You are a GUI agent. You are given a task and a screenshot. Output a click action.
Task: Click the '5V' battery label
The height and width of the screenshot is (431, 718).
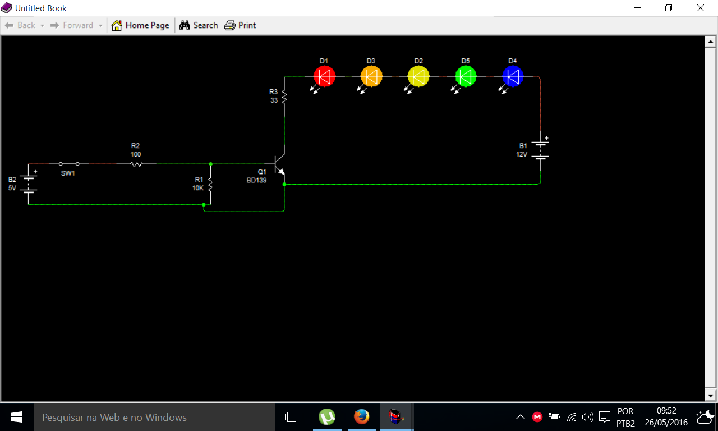12,189
